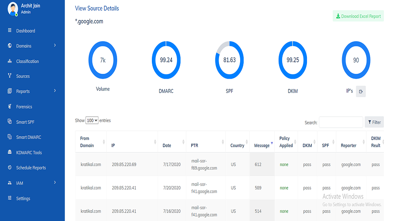
Task: Open the Show entries dropdown
Action: click(92, 120)
